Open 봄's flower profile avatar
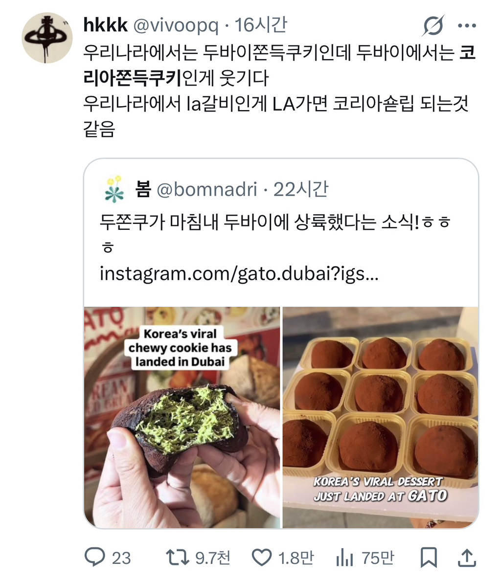 [114, 189]
